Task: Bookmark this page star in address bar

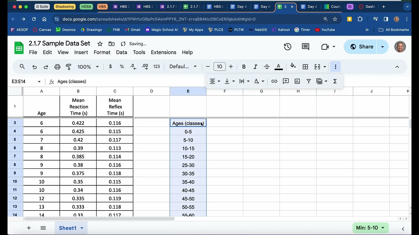Action: (335, 19)
